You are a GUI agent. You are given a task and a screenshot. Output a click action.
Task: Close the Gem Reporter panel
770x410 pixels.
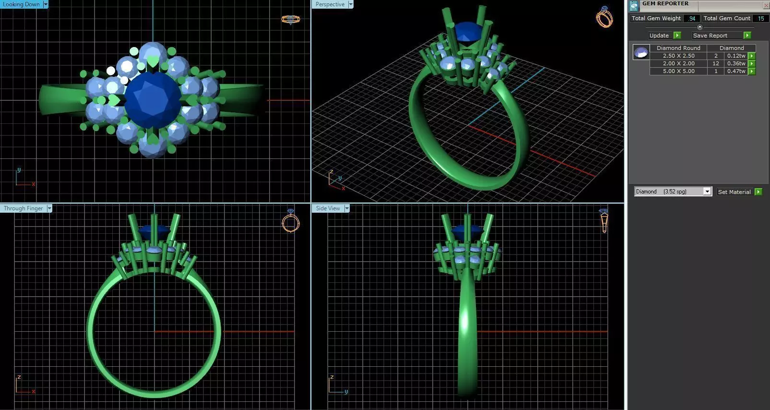point(766,5)
